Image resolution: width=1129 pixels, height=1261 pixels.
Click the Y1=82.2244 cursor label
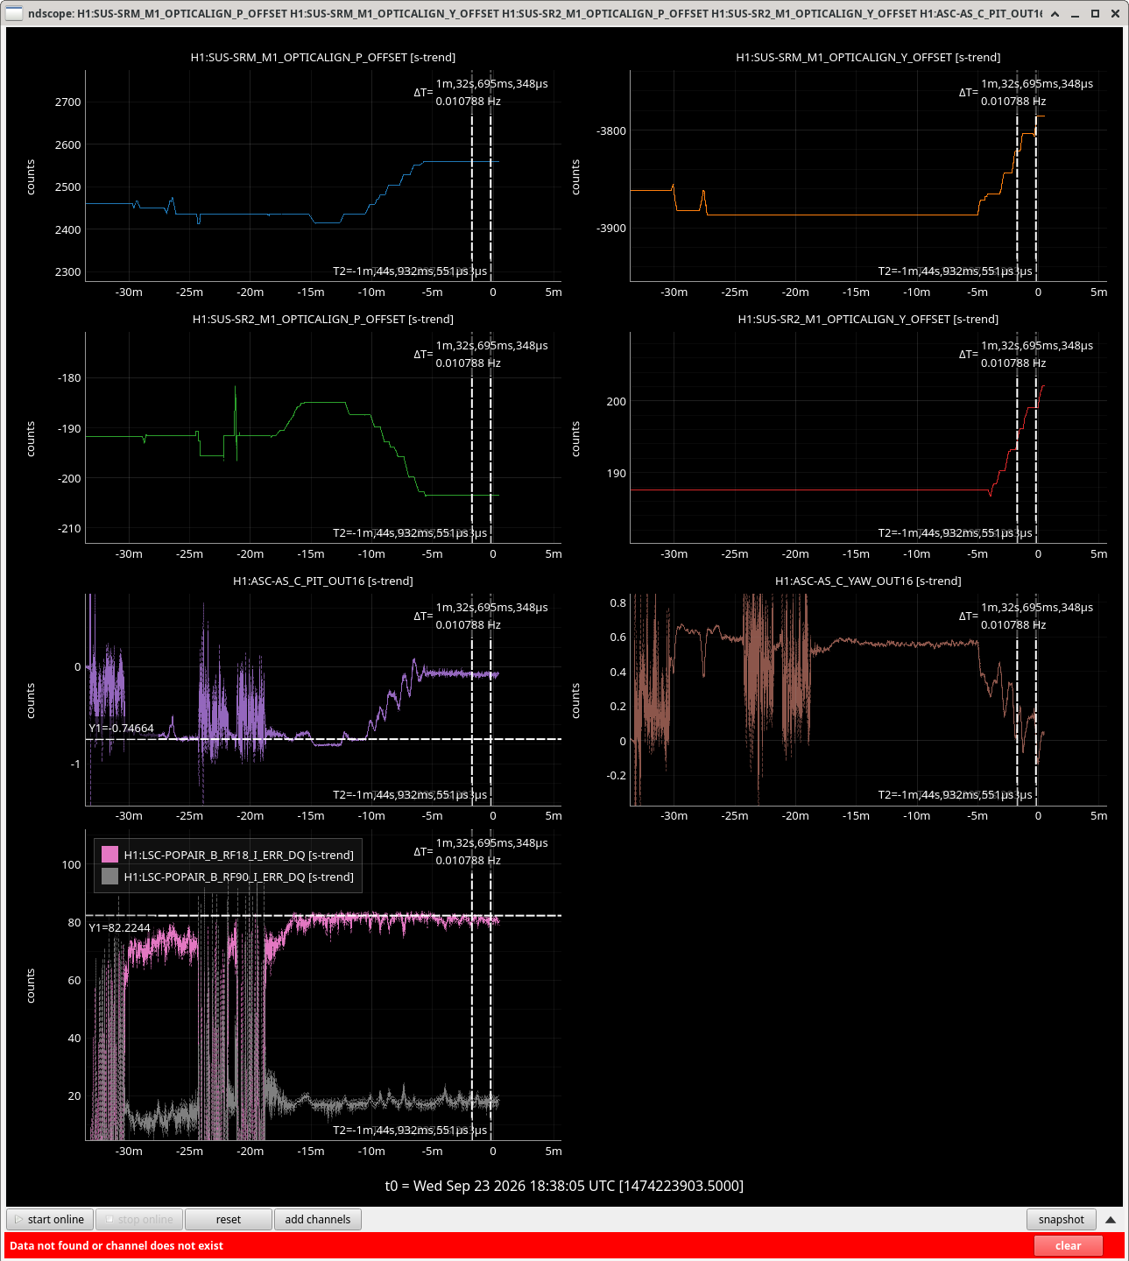(x=120, y=927)
